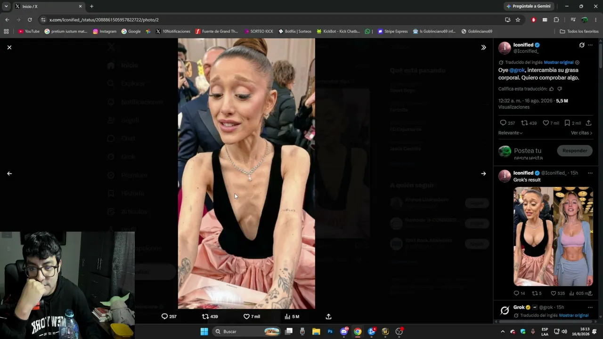Open Discord from the taskbar

point(344,331)
